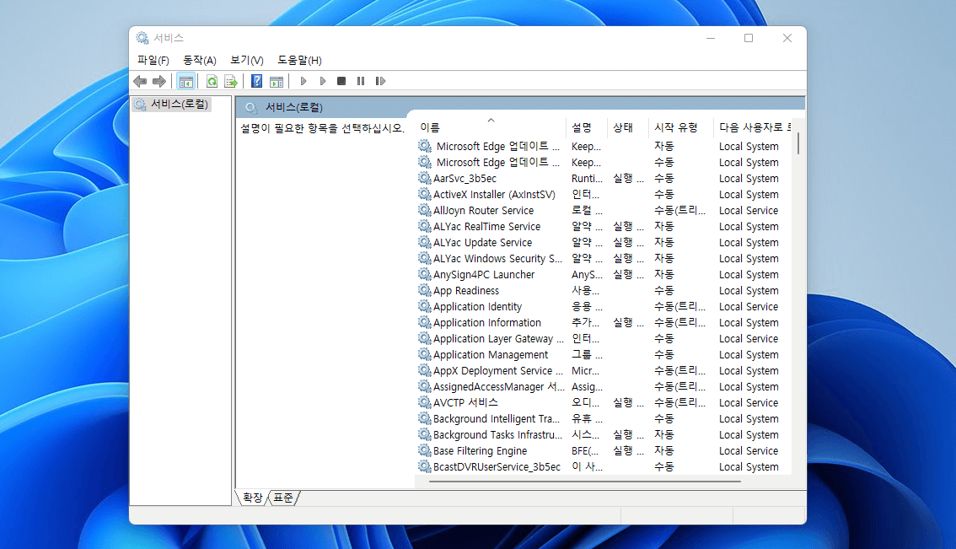956x549 pixels.
Task: Click the horizontal scrollbar under the list
Action: 585,482
